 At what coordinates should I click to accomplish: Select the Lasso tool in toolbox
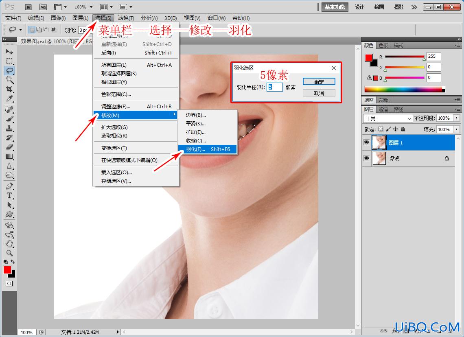pyautogui.click(x=9, y=70)
